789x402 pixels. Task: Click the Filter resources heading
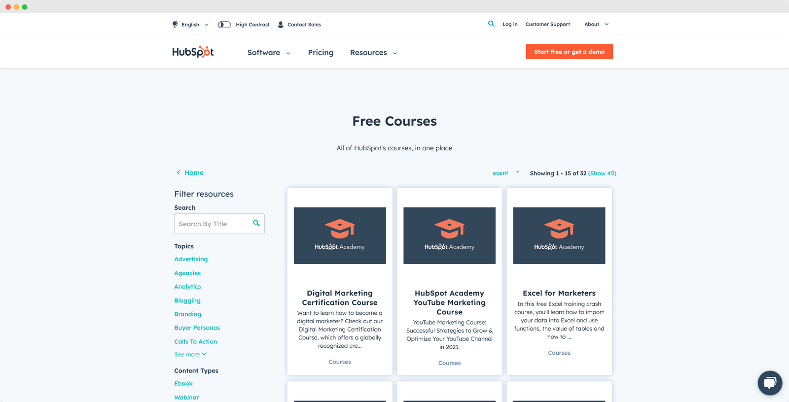coord(204,194)
